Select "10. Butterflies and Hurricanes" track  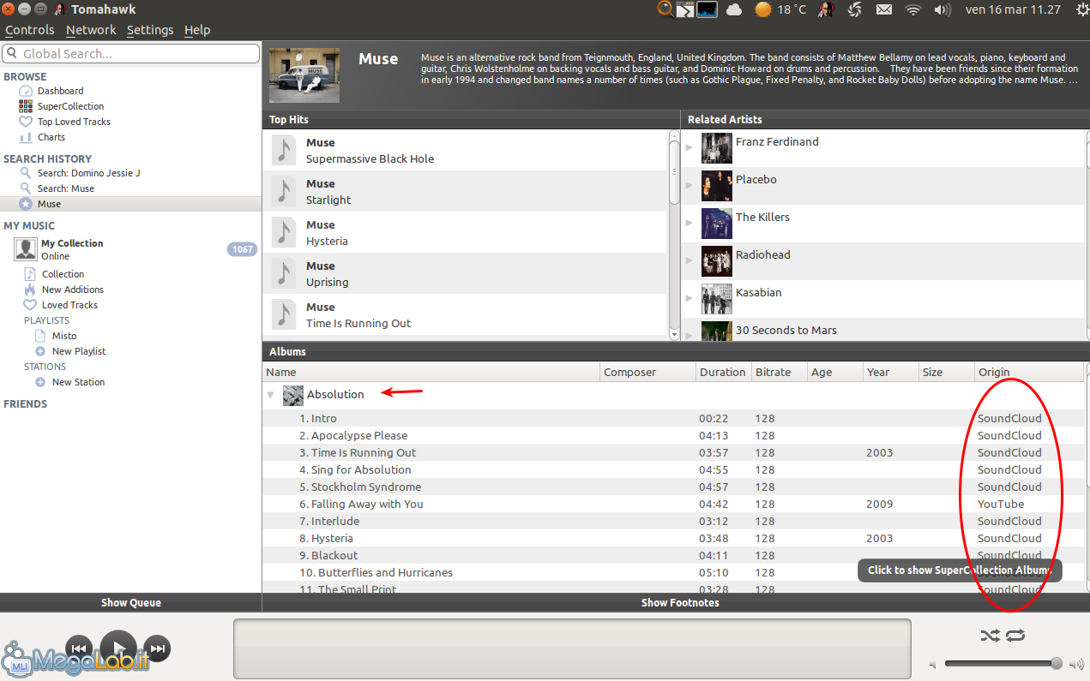pos(672,573)
